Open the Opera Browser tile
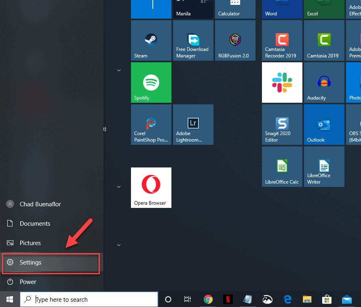361x307 pixels. (151, 188)
